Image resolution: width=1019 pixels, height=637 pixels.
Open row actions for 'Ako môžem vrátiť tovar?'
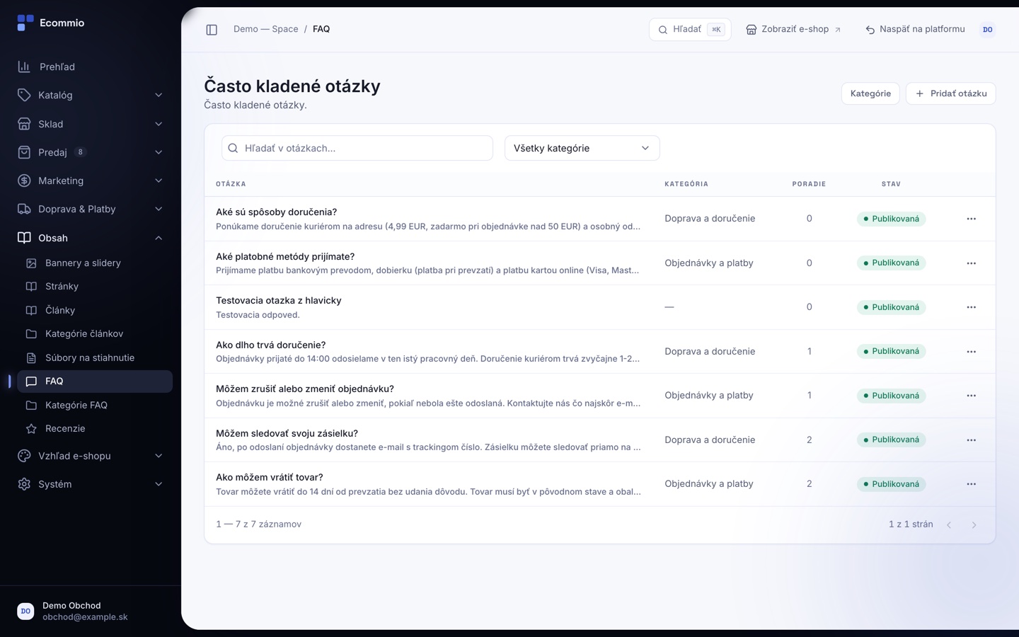point(971,484)
